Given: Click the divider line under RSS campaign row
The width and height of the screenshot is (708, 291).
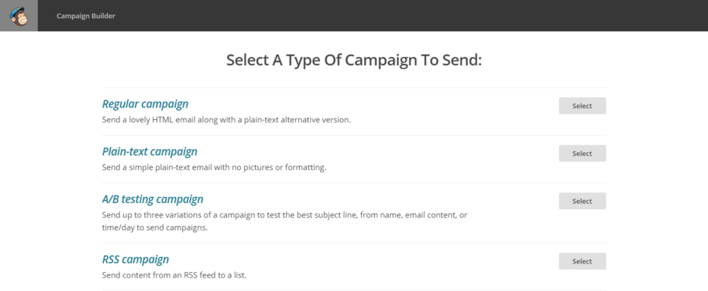Looking at the screenshot, I should 354,290.
